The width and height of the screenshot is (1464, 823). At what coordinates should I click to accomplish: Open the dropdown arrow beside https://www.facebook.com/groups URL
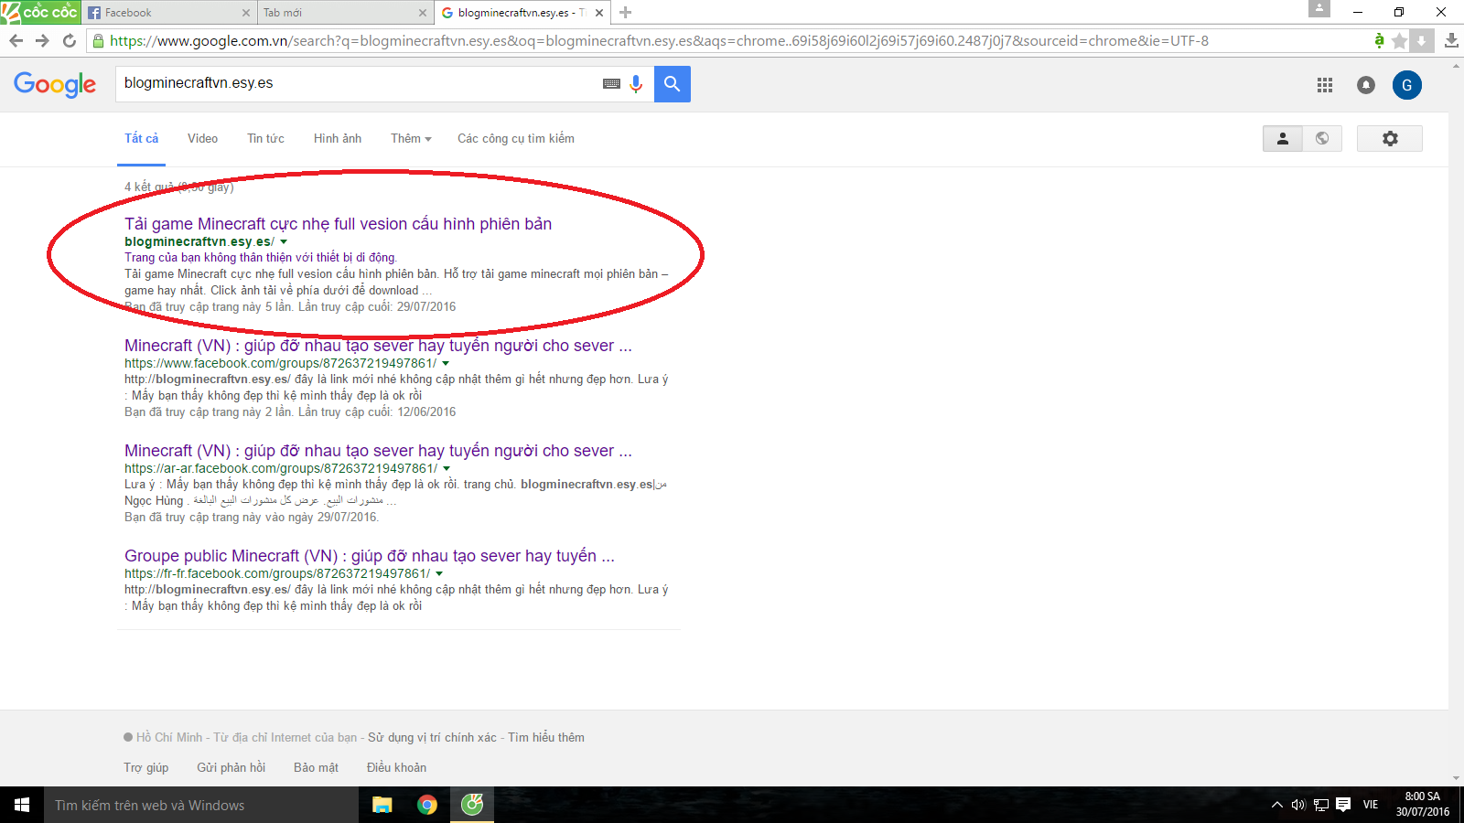pyautogui.click(x=446, y=363)
